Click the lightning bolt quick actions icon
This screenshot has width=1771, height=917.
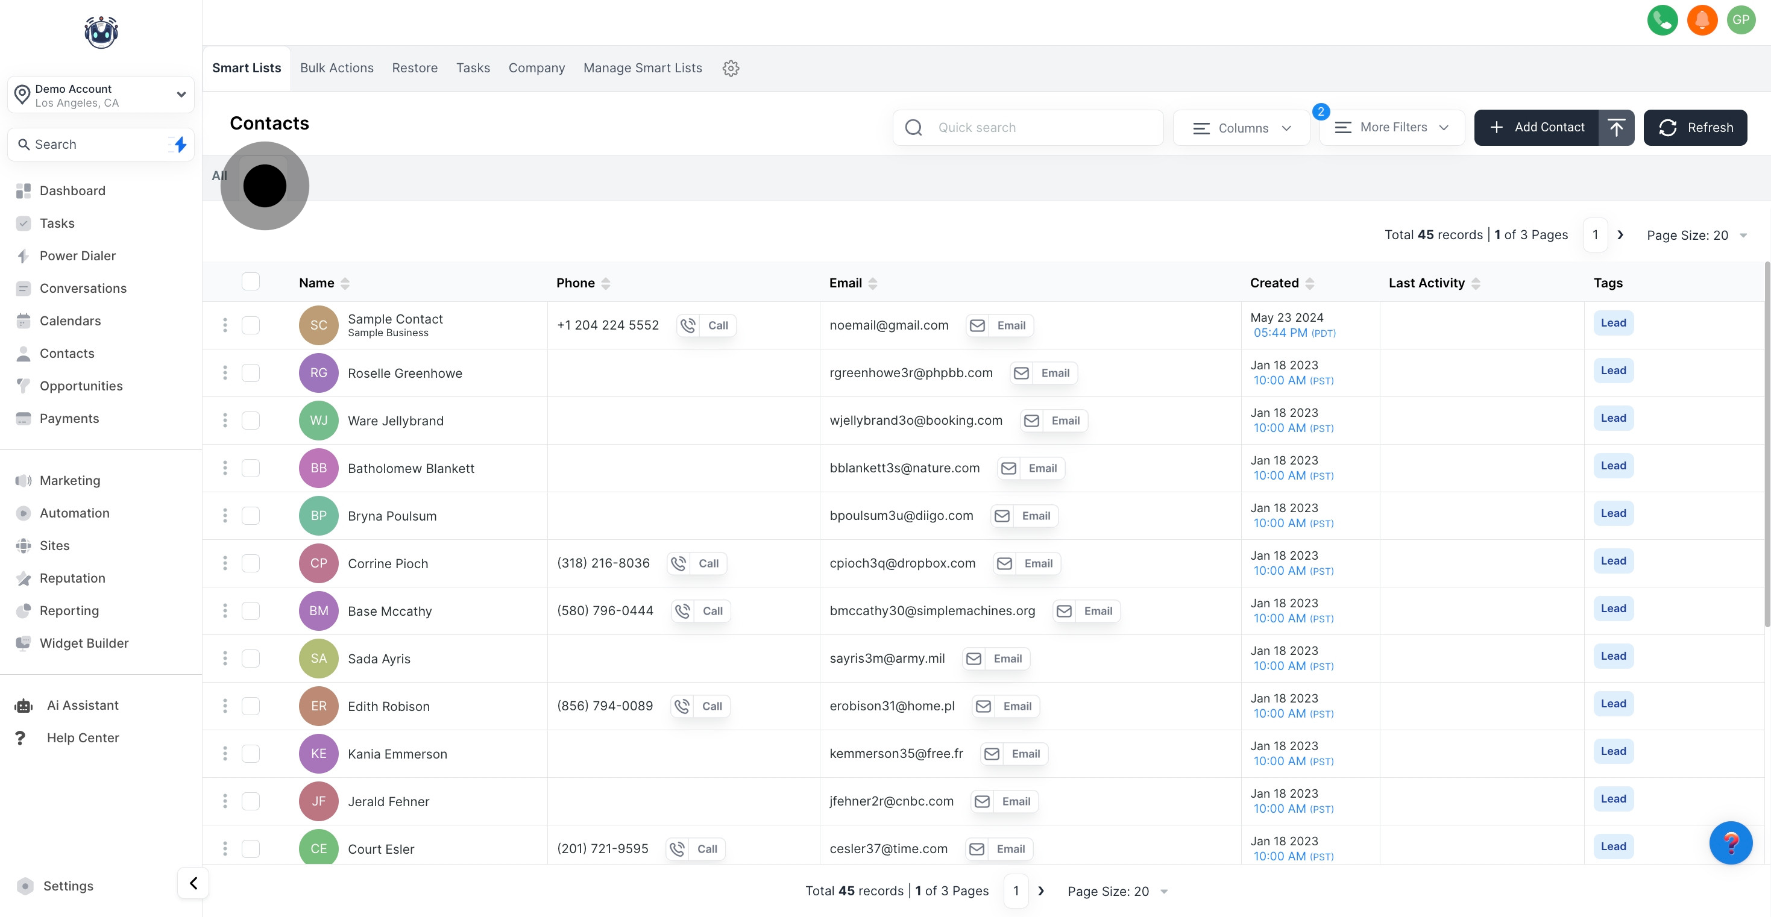[x=180, y=145]
